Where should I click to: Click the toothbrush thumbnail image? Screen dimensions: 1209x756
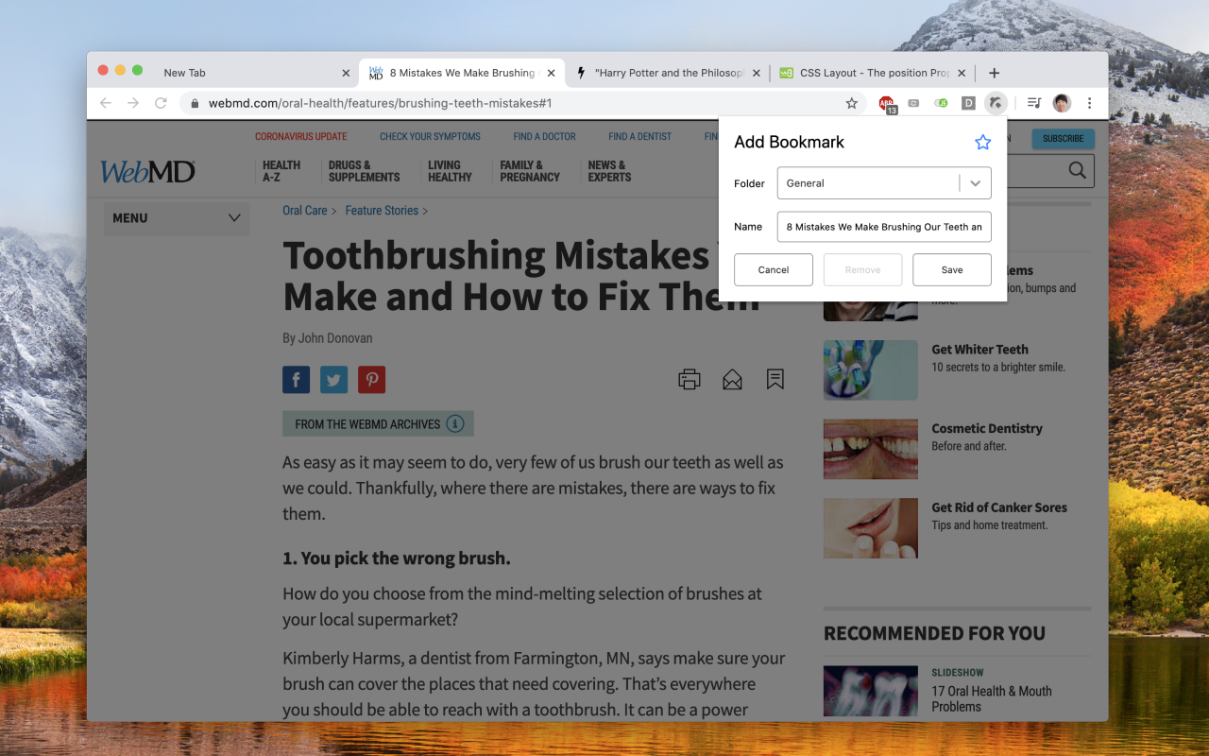(871, 369)
